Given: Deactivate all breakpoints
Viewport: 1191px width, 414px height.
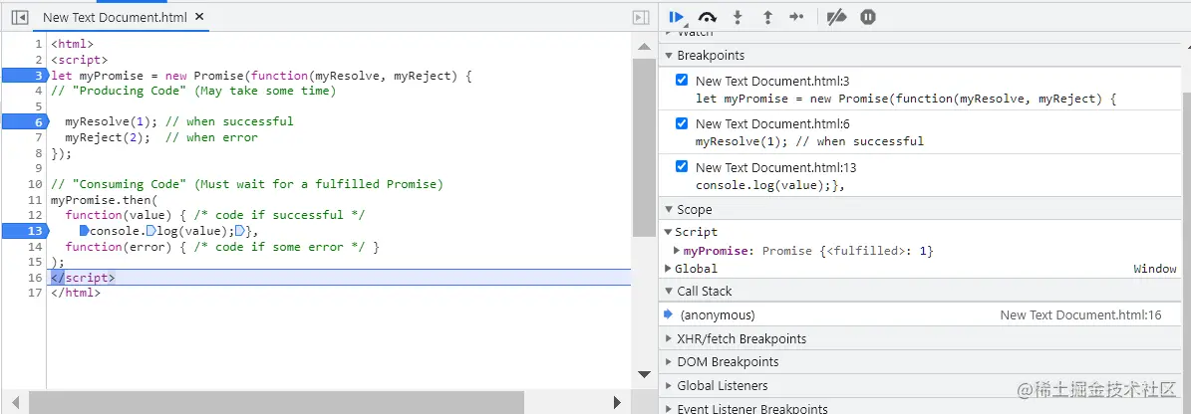Looking at the screenshot, I should (836, 17).
